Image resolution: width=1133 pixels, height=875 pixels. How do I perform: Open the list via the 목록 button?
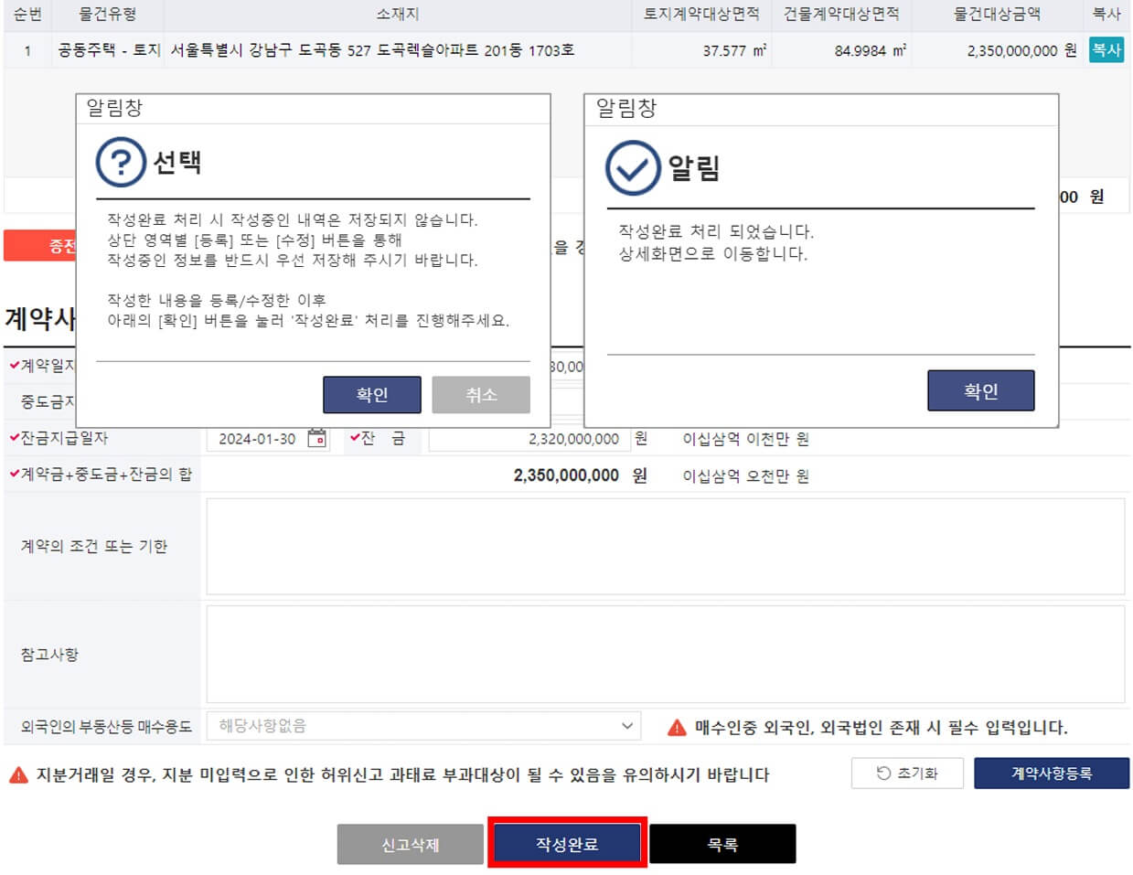[x=722, y=843]
